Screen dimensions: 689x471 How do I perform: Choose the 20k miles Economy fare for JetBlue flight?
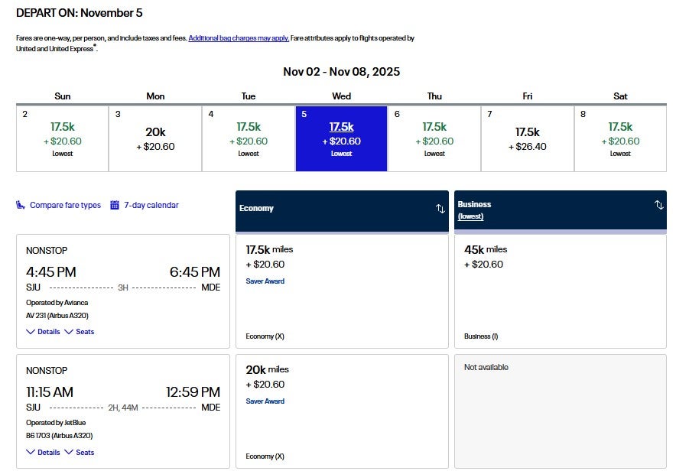click(342, 411)
